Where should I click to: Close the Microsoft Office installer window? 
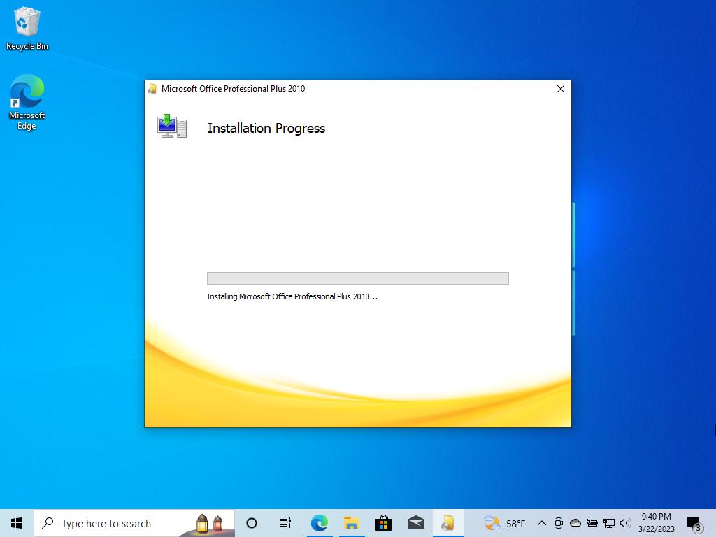[560, 89]
